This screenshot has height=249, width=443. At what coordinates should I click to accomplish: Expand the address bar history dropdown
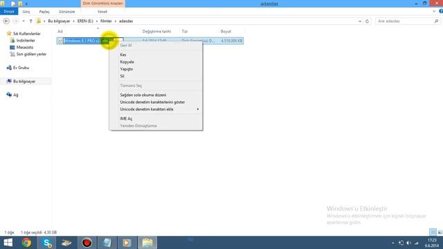tap(360, 21)
